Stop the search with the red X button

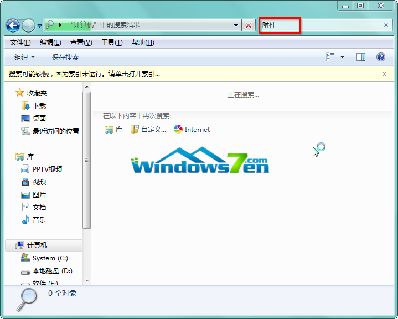249,25
